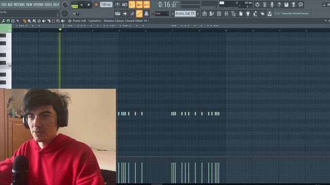Select the Mute tool speaker icon
330x185 pixels.
pyautogui.click(x=44, y=21)
